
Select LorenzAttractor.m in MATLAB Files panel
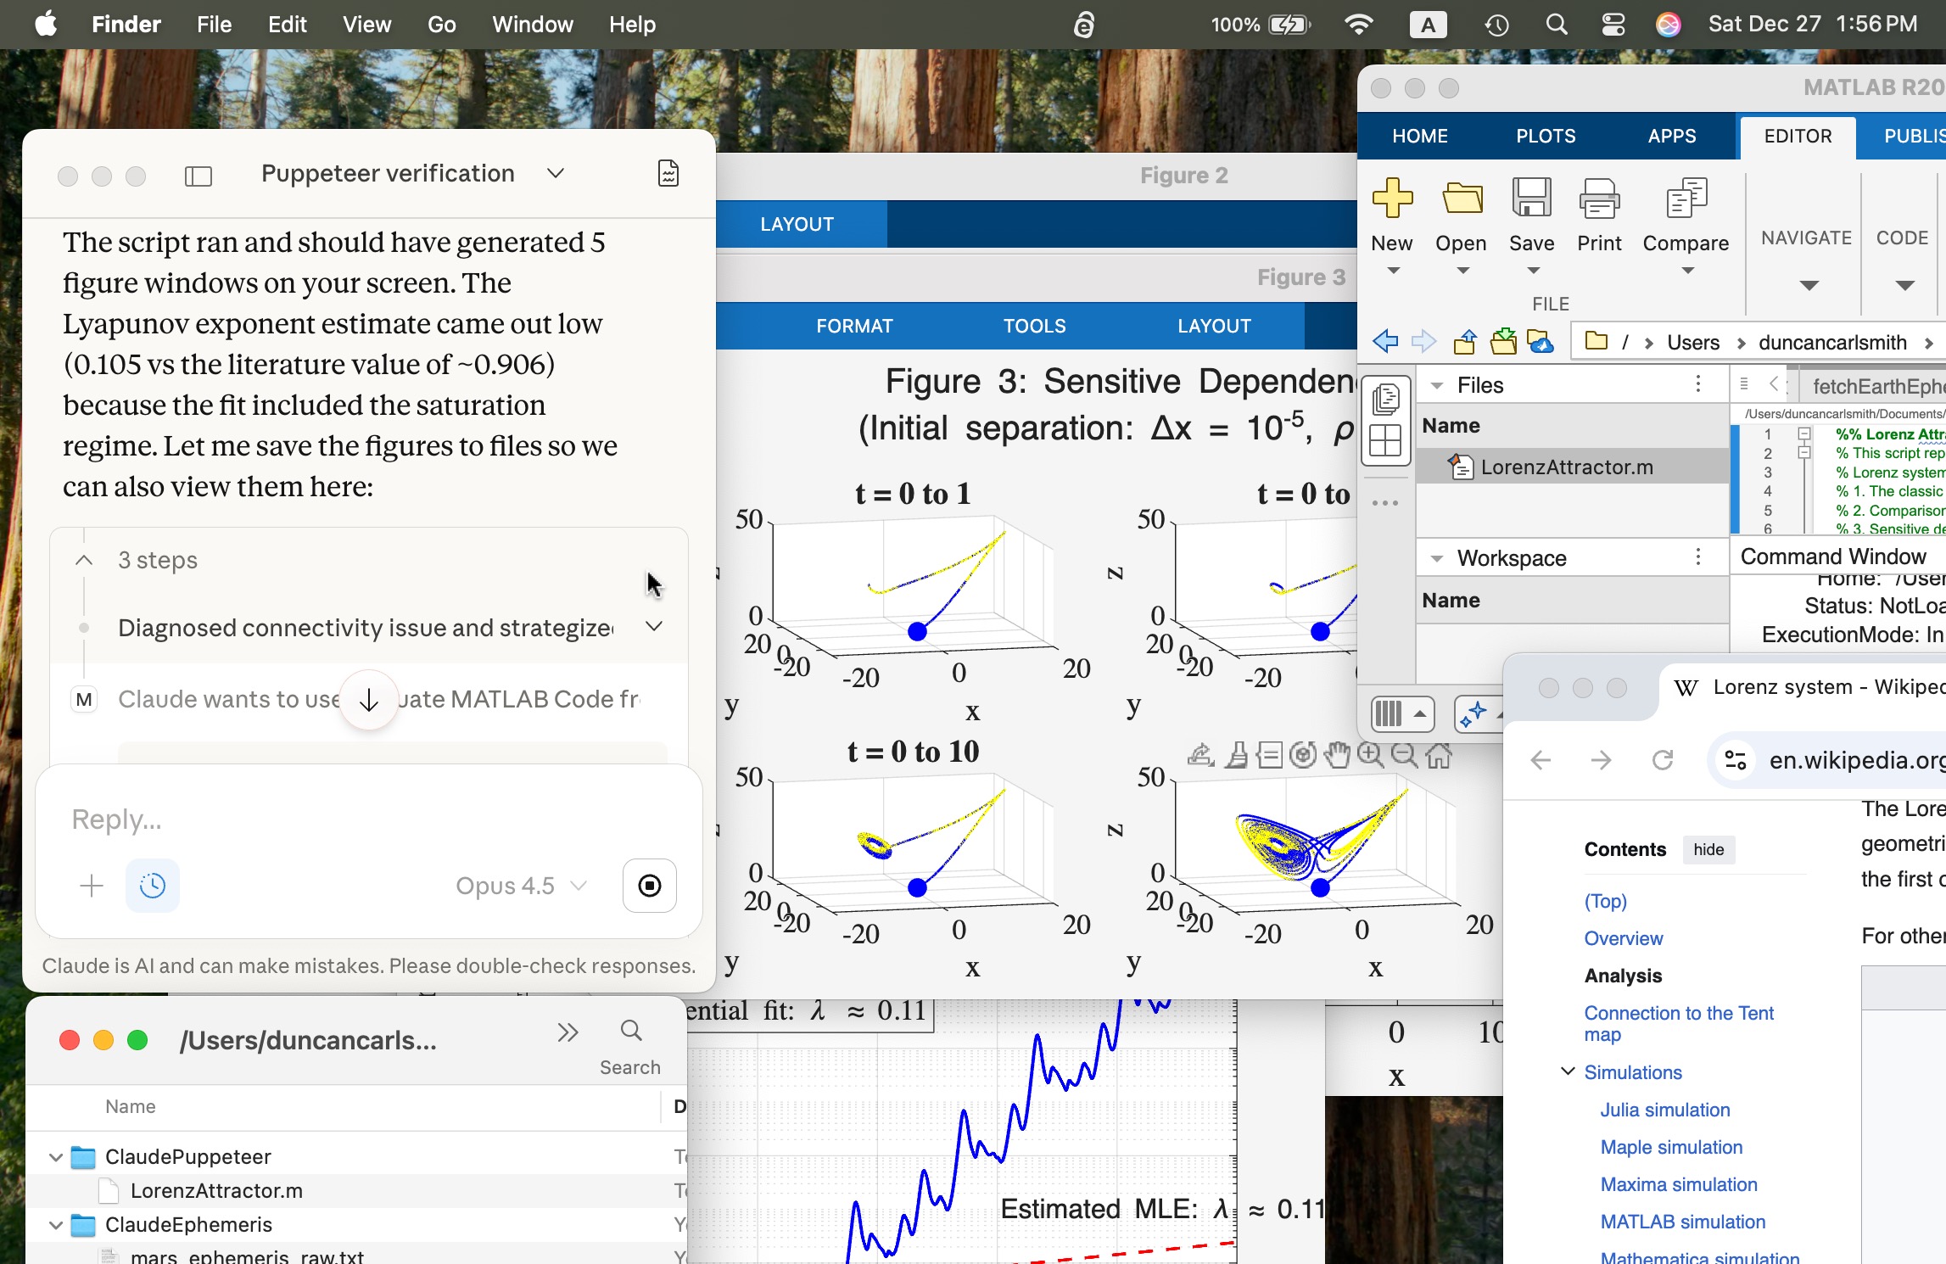1572,467
